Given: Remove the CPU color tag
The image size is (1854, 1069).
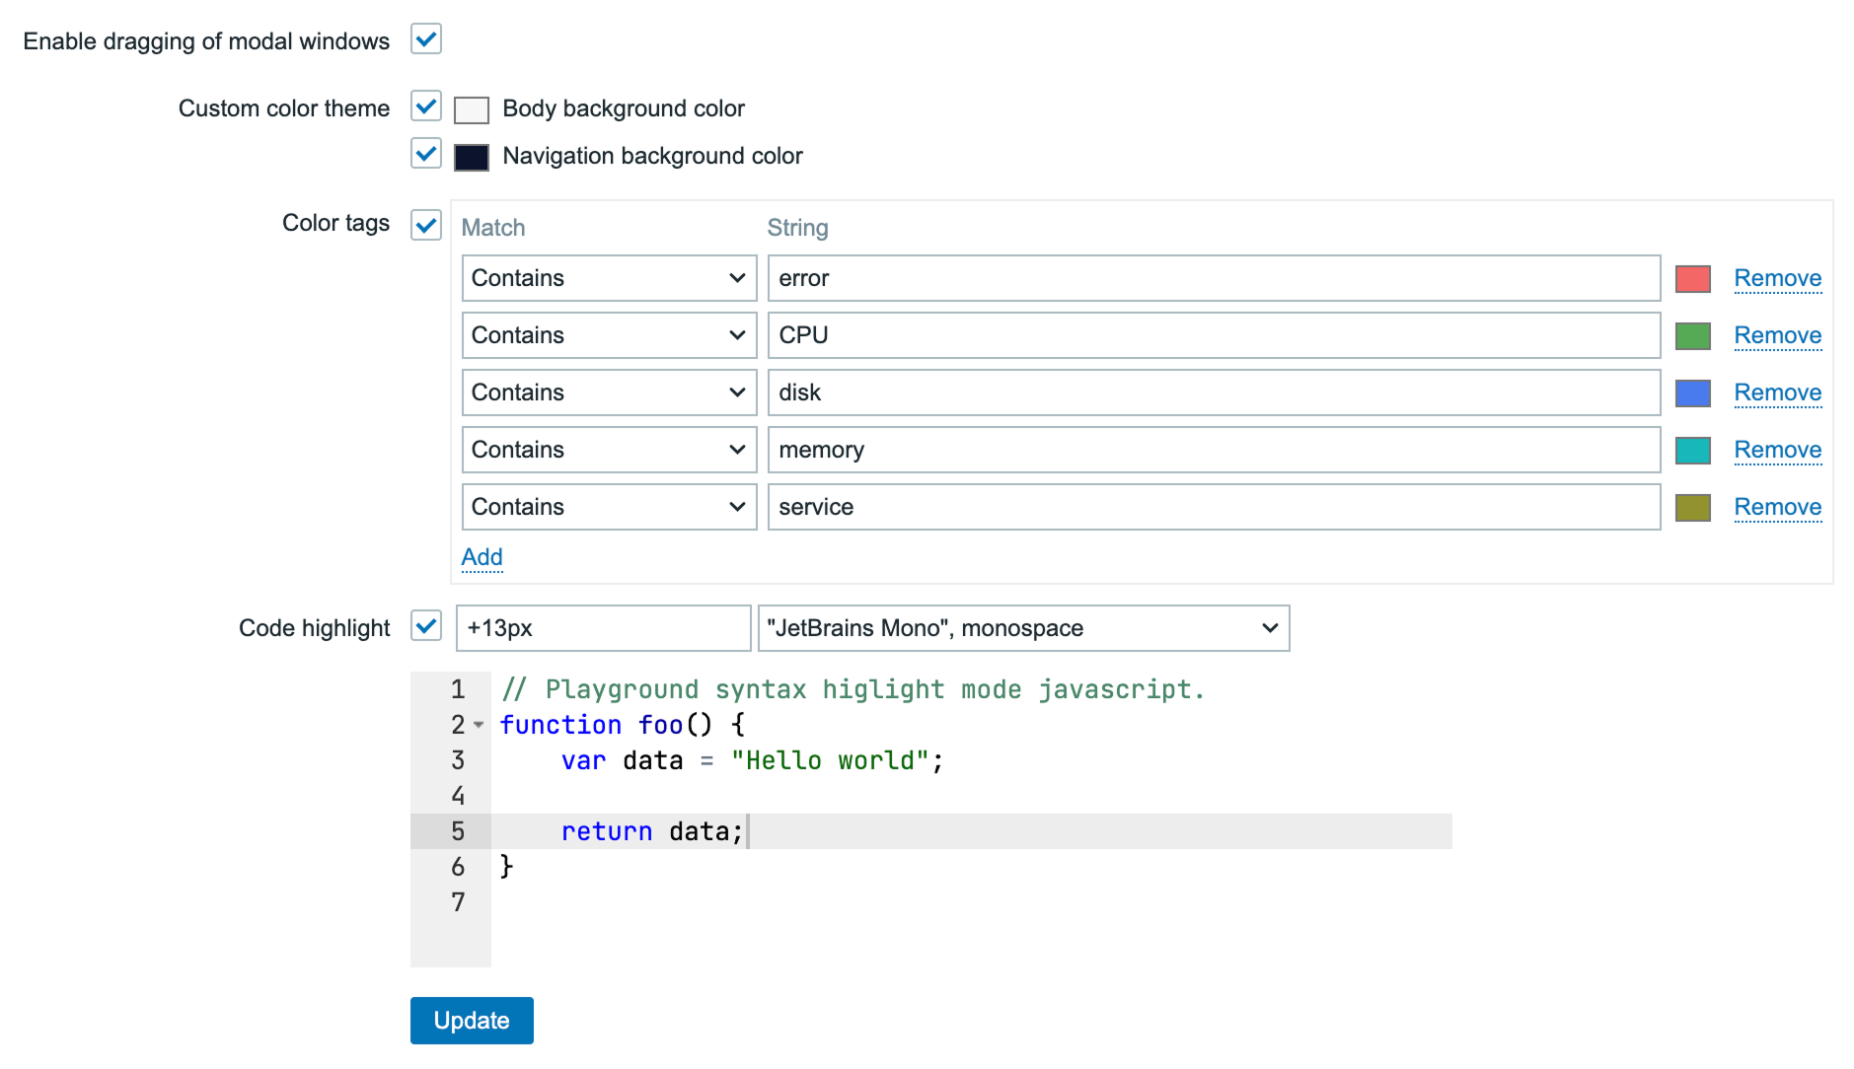Looking at the screenshot, I should [x=1777, y=335].
